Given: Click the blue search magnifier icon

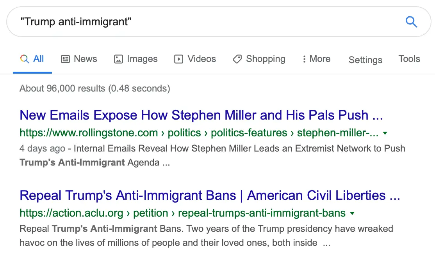Looking at the screenshot, I should point(411,22).
